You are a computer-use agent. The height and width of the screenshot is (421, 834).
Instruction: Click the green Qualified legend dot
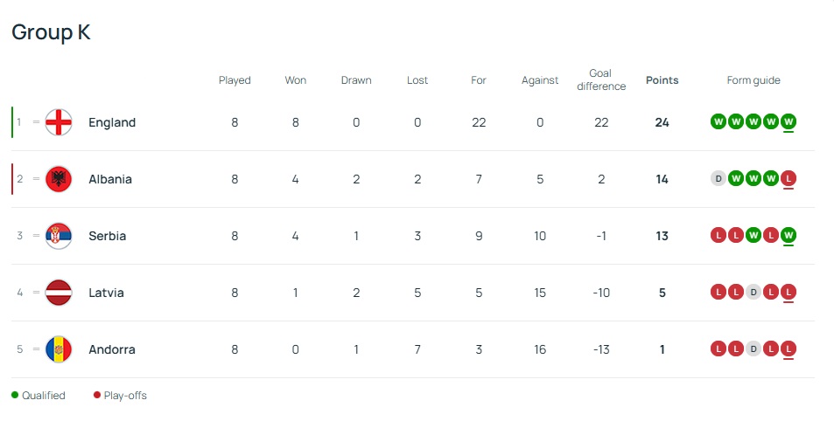click(15, 395)
